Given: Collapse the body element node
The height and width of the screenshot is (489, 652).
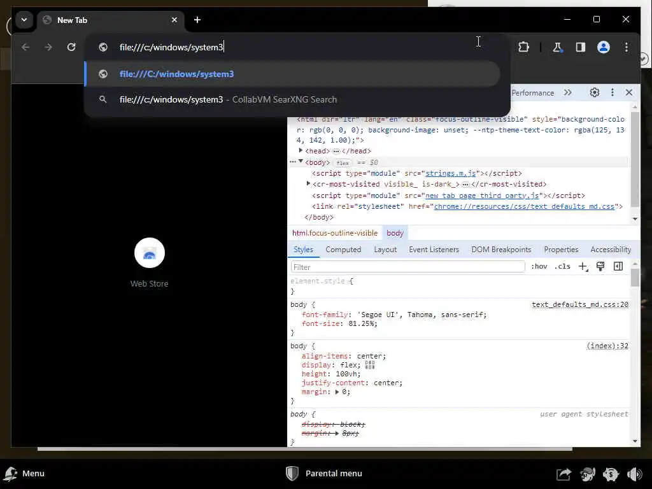Looking at the screenshot, I should (x=301, y=162).
